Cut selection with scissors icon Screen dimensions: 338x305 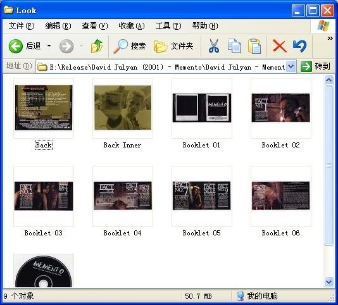coord(213,46)
